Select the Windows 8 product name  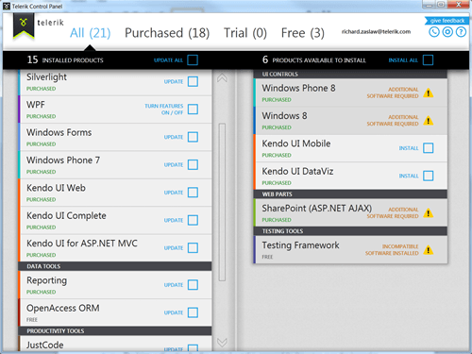click(x=284, y=116)
